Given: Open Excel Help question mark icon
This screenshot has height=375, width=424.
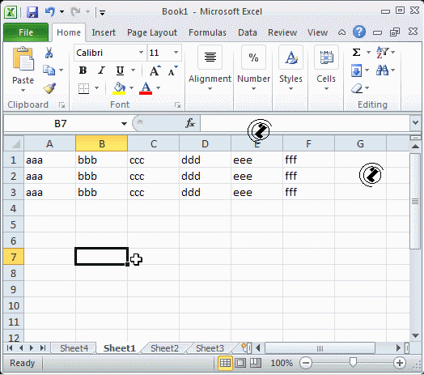Looking at the screenshot, I should pyautogui.click(x=359, y=32).
